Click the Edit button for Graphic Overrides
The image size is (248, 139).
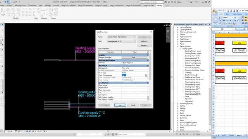[134, 58]
